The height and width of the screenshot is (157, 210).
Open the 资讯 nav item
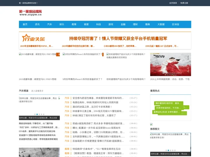[x=37, y=24]
